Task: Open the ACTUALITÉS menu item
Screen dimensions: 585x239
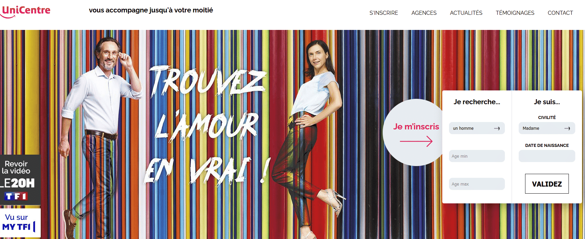Action: [x=466, y=13]
